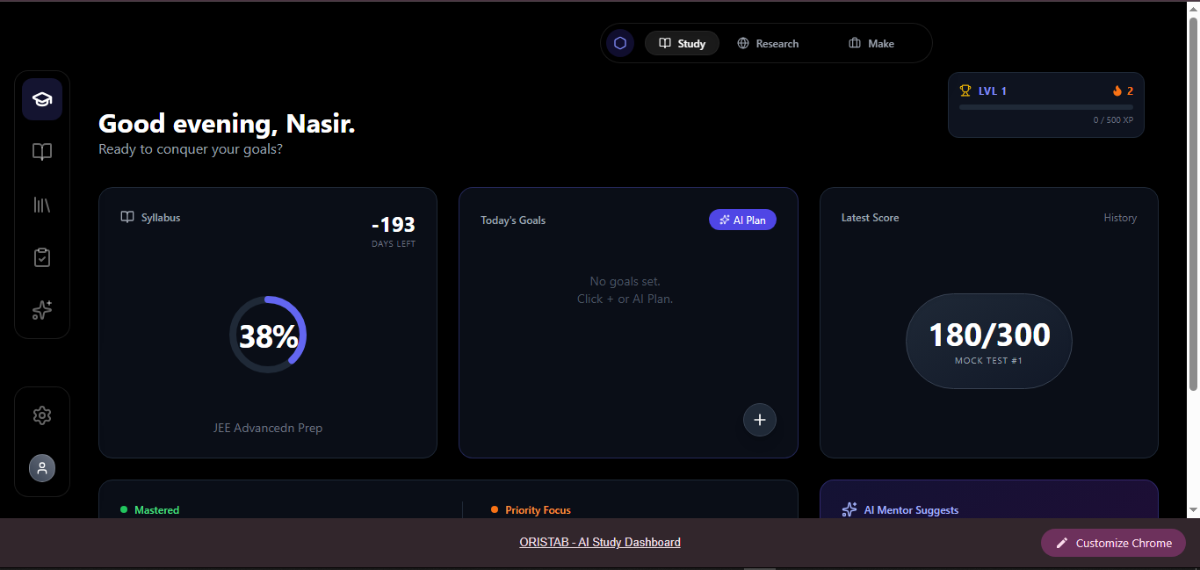Click the flame streak icon

(1117, 90)
